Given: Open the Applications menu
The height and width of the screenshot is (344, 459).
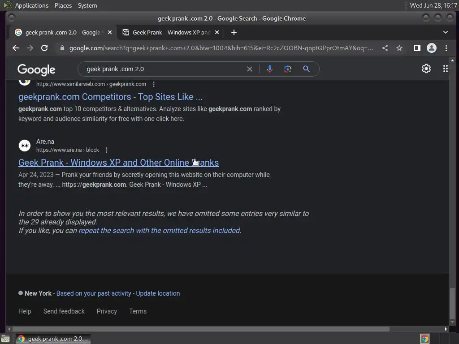Looking at the screenshot, I should [x=32, y=5].
